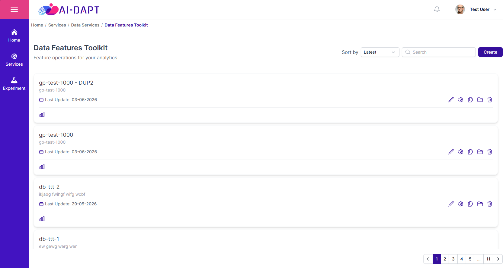
Task: Delete db-ttt-2 with trash icon
Action: [x=490, y=204]
